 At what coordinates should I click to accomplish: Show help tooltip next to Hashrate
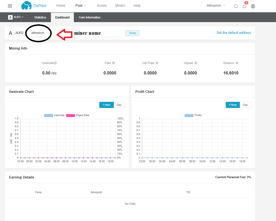pyautogui.click(x=55, y=63)
